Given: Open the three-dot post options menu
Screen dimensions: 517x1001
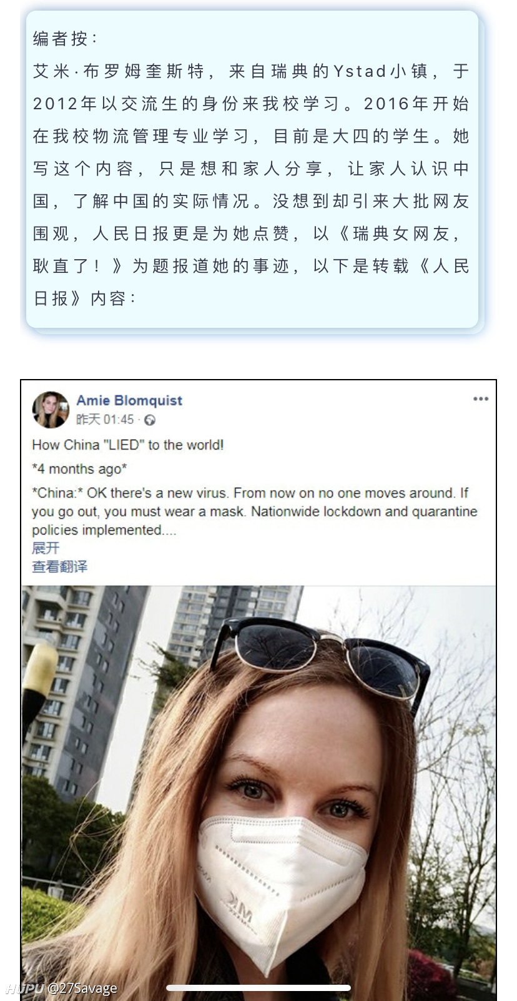Looking at the screenshot, I should pos(480,399).
